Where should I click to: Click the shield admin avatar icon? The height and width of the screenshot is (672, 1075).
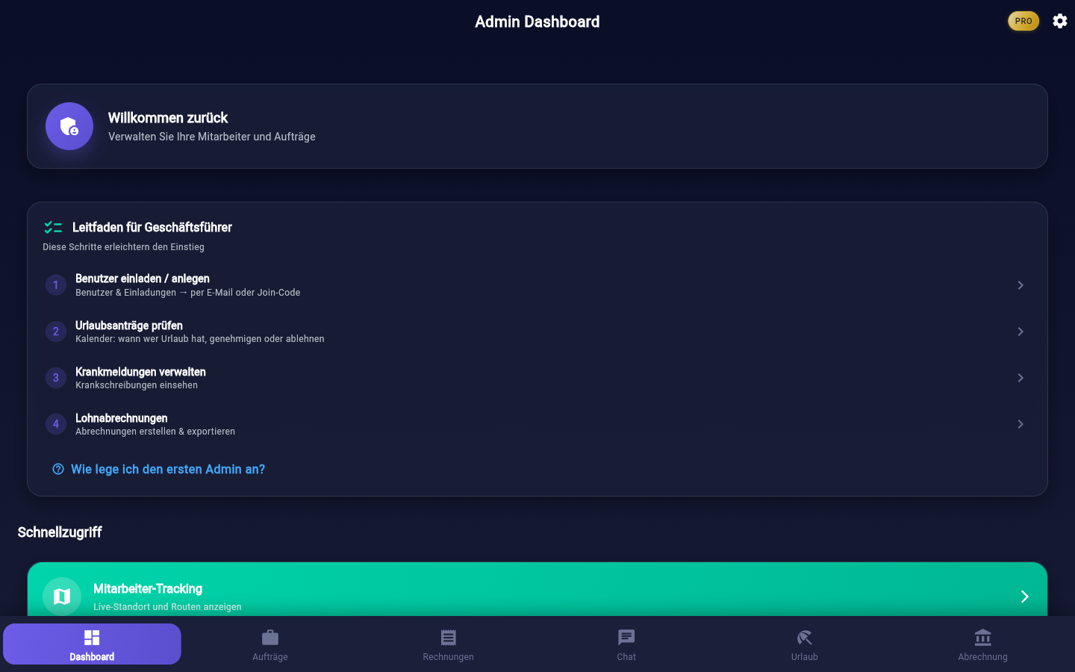coord(69,126)
